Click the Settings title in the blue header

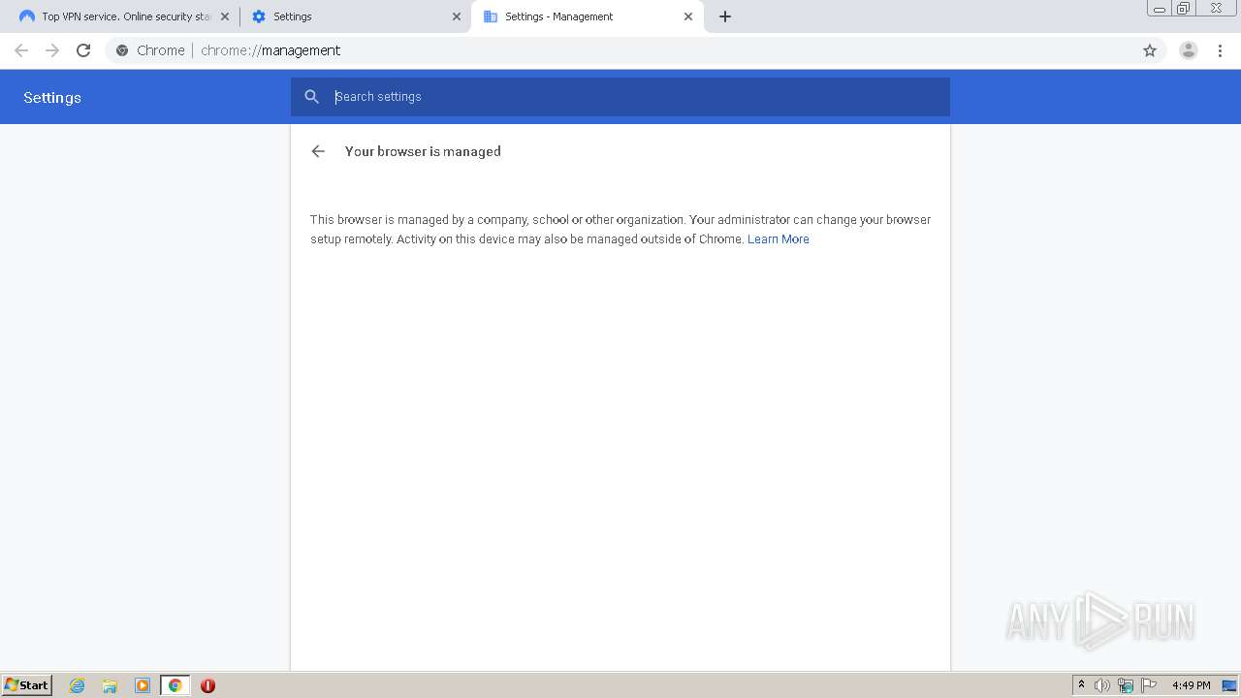(x=52, y=98)
